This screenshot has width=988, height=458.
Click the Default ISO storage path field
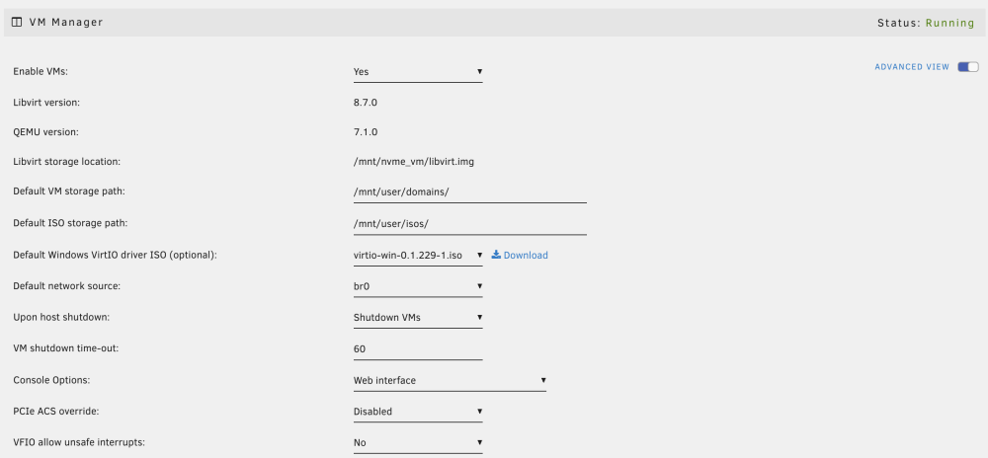(x=469, y=224)
